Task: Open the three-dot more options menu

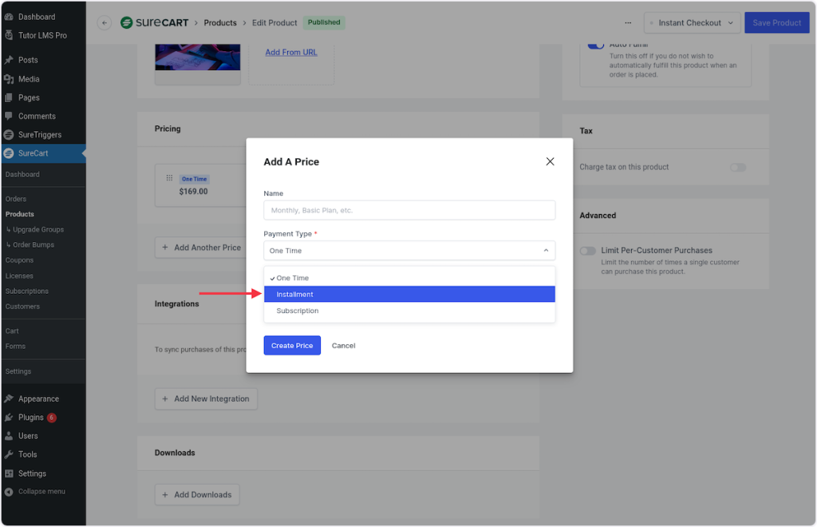Action: (x=628, y=23)
